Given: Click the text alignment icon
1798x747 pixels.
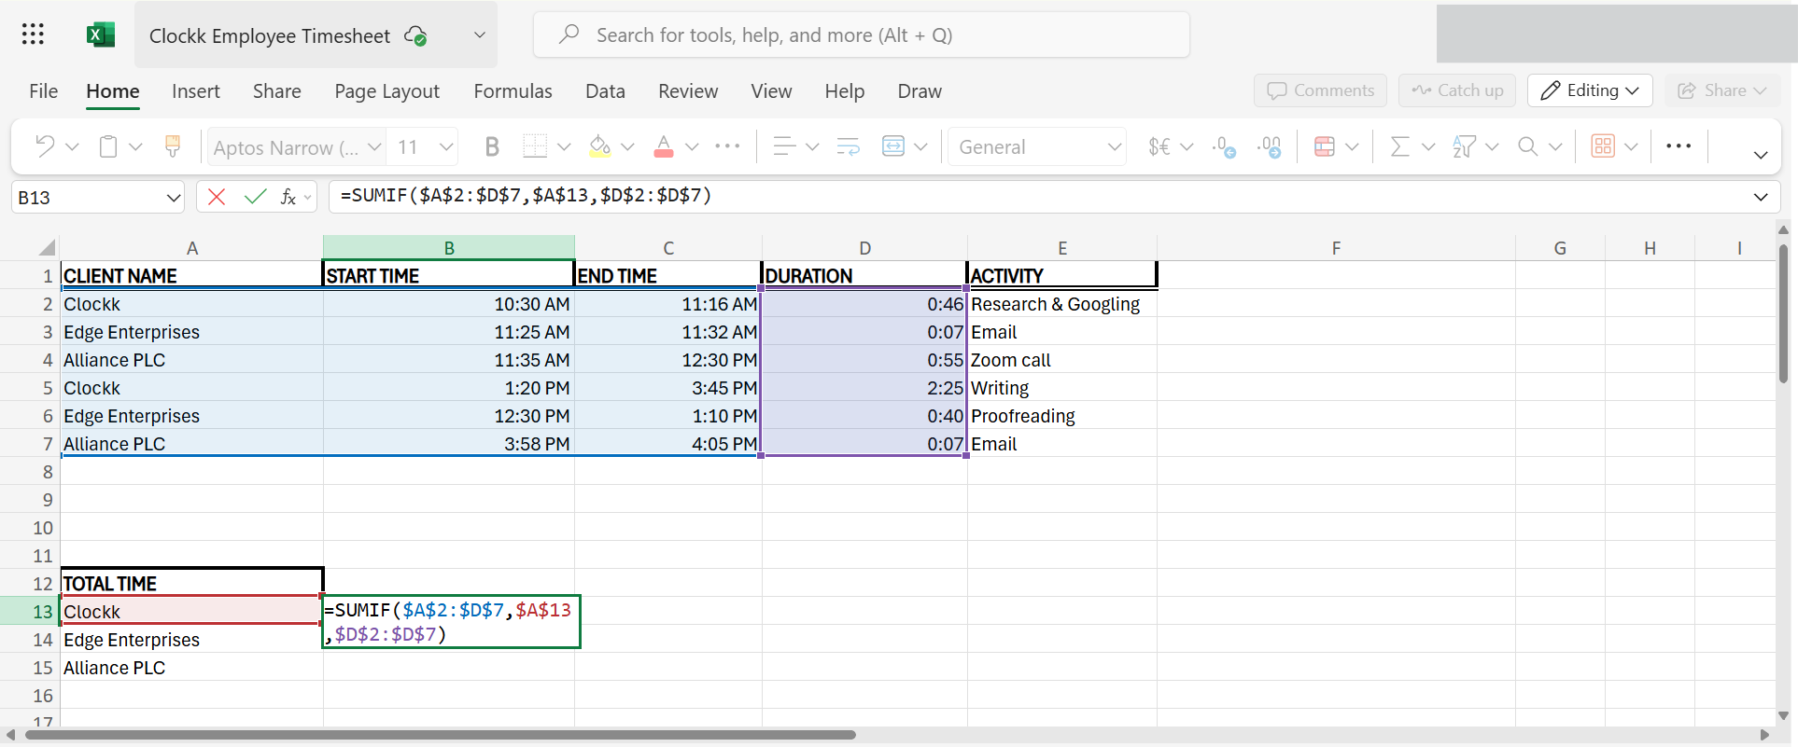Looking at the screenshot, I should pos(784,146).
